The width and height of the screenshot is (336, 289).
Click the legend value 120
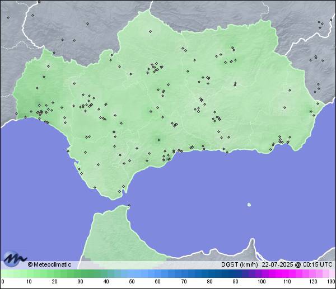[313, 282]
